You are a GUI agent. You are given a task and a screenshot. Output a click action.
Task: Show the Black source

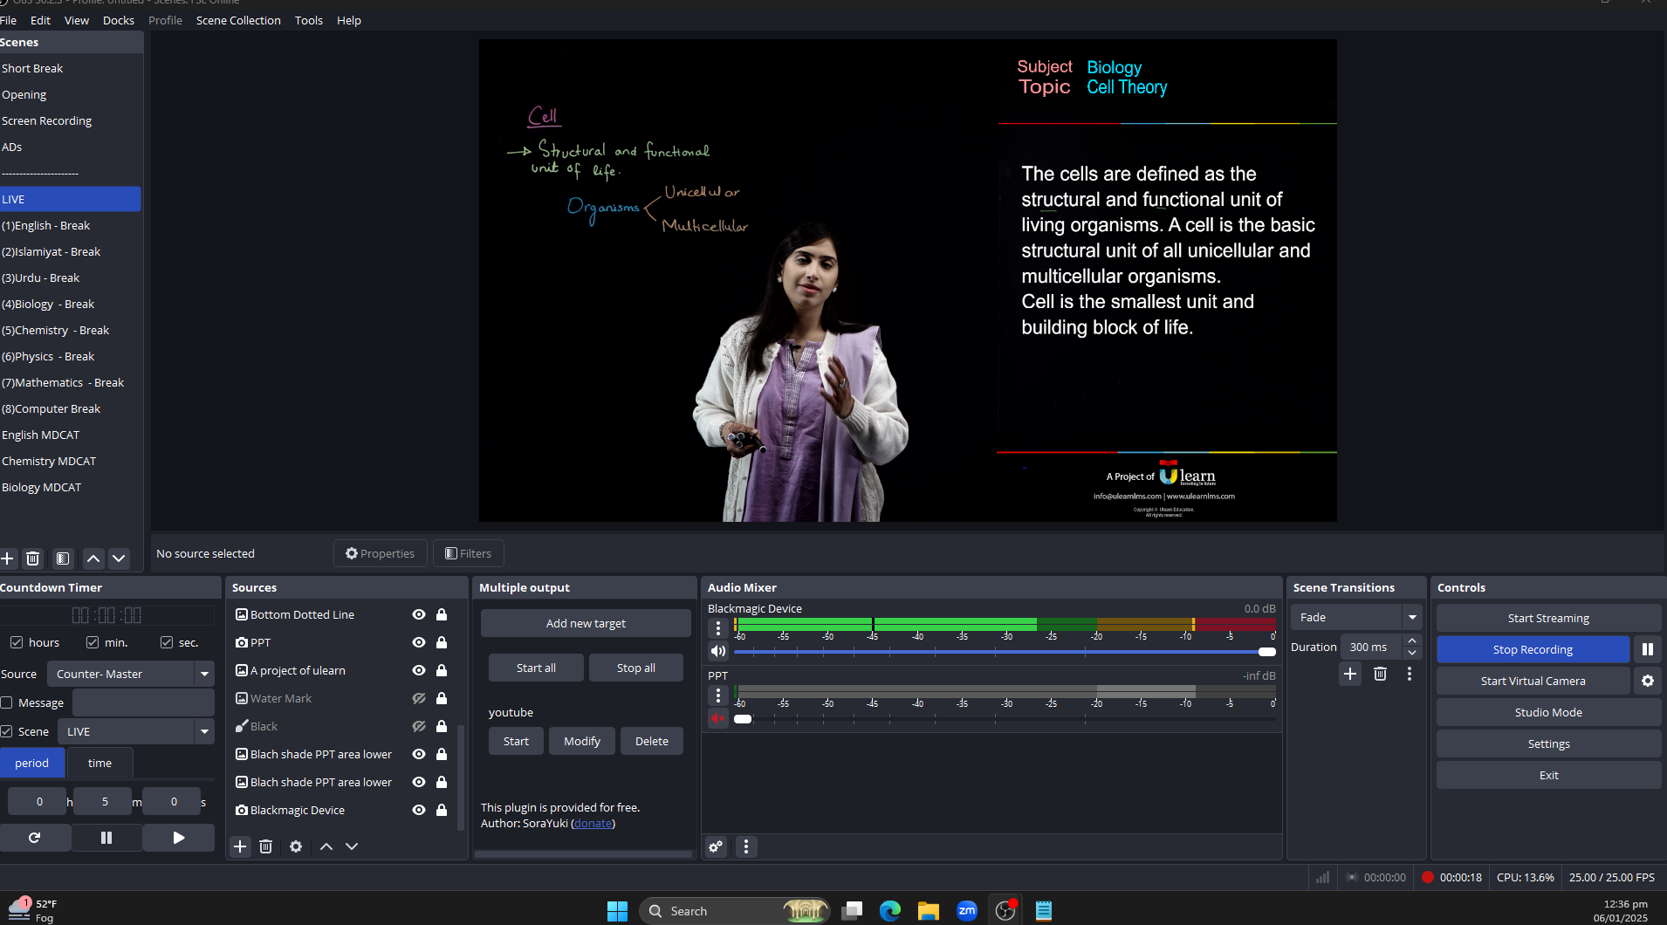pos(419,726)
